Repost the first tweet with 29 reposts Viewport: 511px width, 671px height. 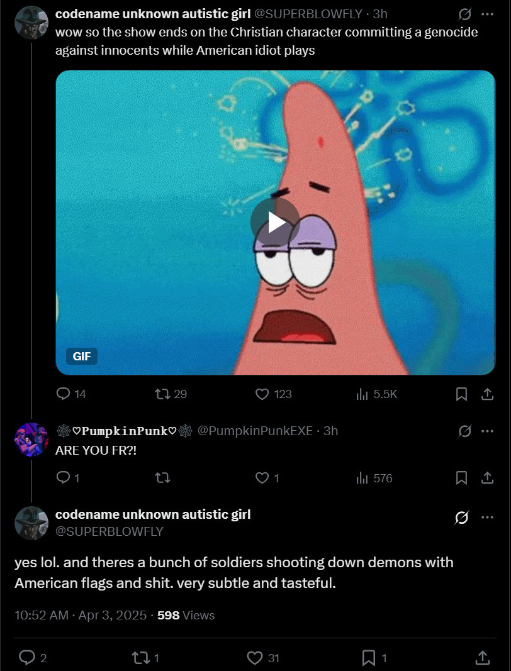[x=162, y=394]
